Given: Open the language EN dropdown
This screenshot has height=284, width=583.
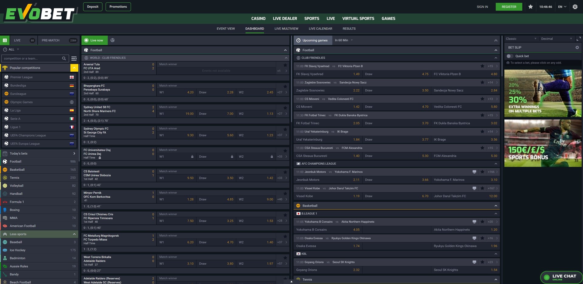Looking at the screenshot, I should click(x=562, y=7).
